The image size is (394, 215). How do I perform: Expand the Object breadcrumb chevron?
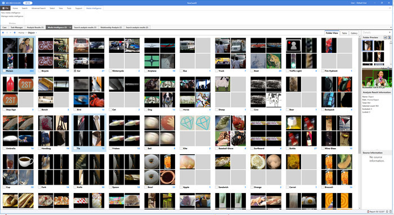pyautogui.click(x=37, y=33)
